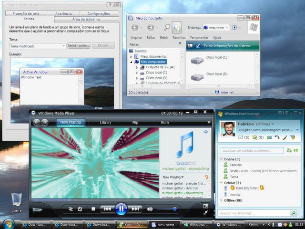Collapse Meu computador tree node
Viewport: 305px width, 229px height.
pos(131,62)
